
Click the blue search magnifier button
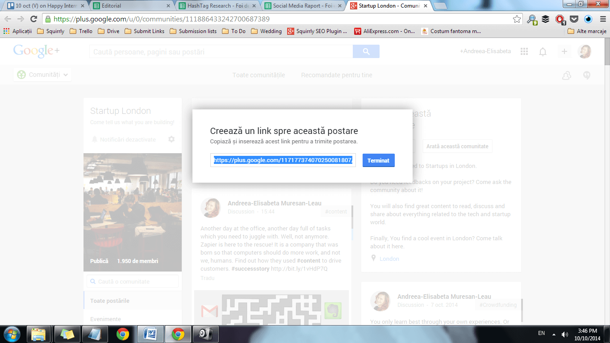click(366, 52)
